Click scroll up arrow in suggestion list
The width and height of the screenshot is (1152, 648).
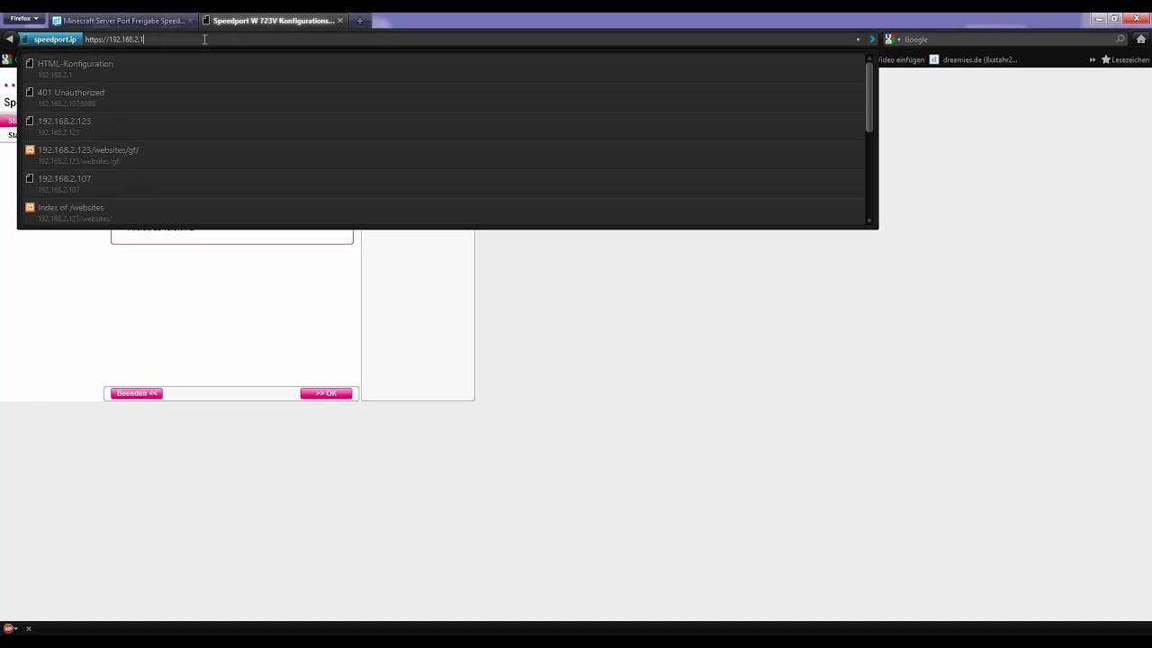pos(869,59)
